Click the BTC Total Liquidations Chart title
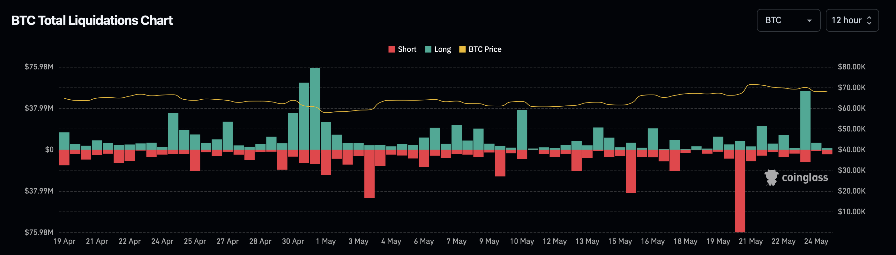896x255 pixels. [92, 20]
